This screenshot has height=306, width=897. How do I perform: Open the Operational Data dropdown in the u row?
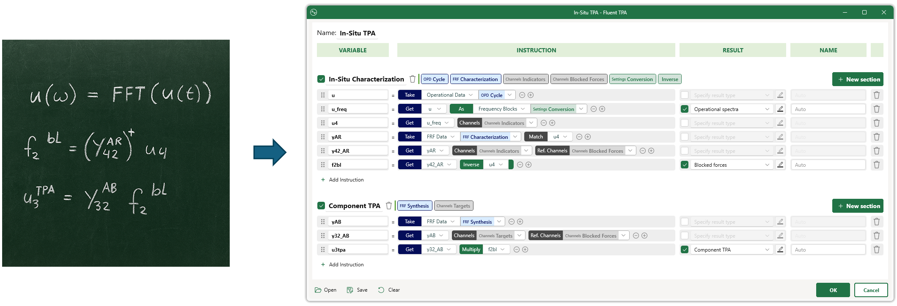coord(449,95)
